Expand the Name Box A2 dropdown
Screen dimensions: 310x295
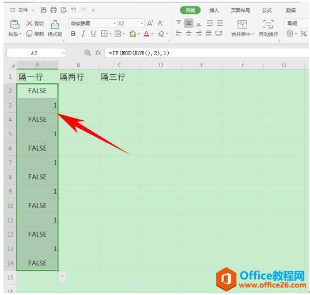tap(63, 53)
